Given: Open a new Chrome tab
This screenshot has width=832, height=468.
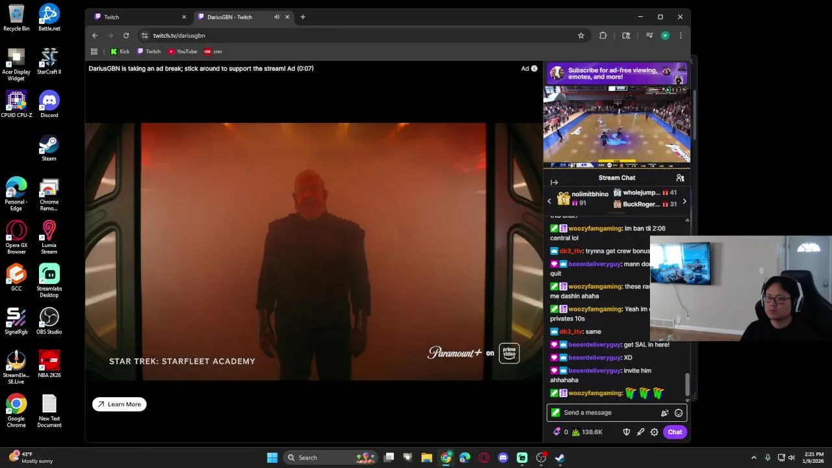Looking at the screenshot, I should point(303,17).
